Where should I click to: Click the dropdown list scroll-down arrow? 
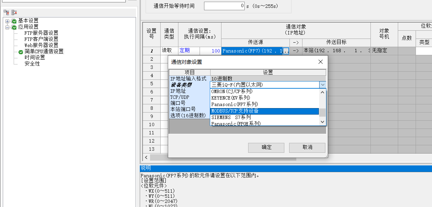pos(322,121)
